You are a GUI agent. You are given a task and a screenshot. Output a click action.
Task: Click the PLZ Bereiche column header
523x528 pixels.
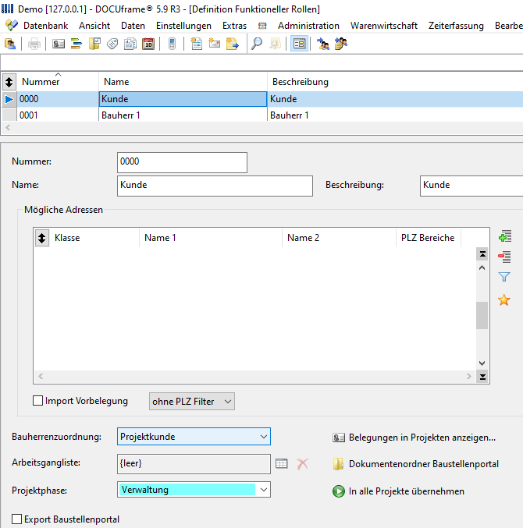pos(428,238)
